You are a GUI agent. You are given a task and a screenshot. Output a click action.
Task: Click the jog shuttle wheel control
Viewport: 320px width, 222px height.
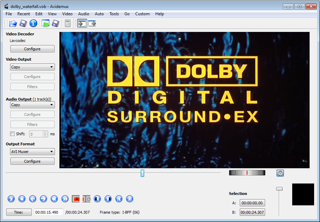[x=247, y=173]
